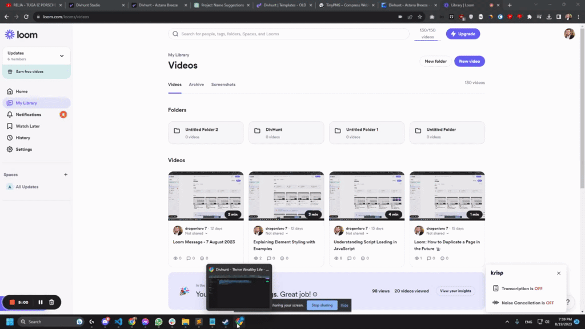Click the Loom logo
Viewport: 585px width, 329px height.
pyautogui.click(x=21, y=35)
